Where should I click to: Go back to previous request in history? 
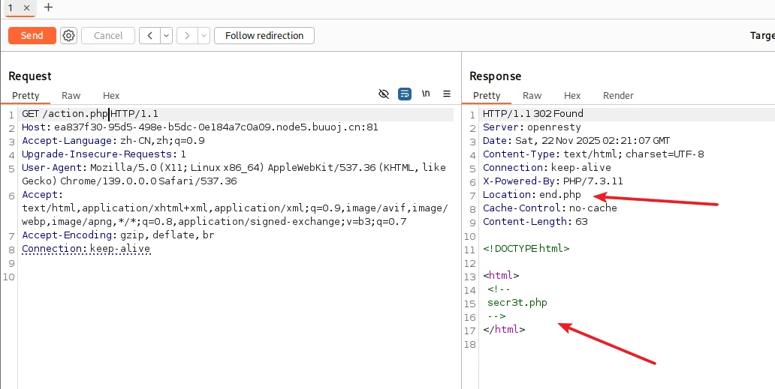point(150,35)
